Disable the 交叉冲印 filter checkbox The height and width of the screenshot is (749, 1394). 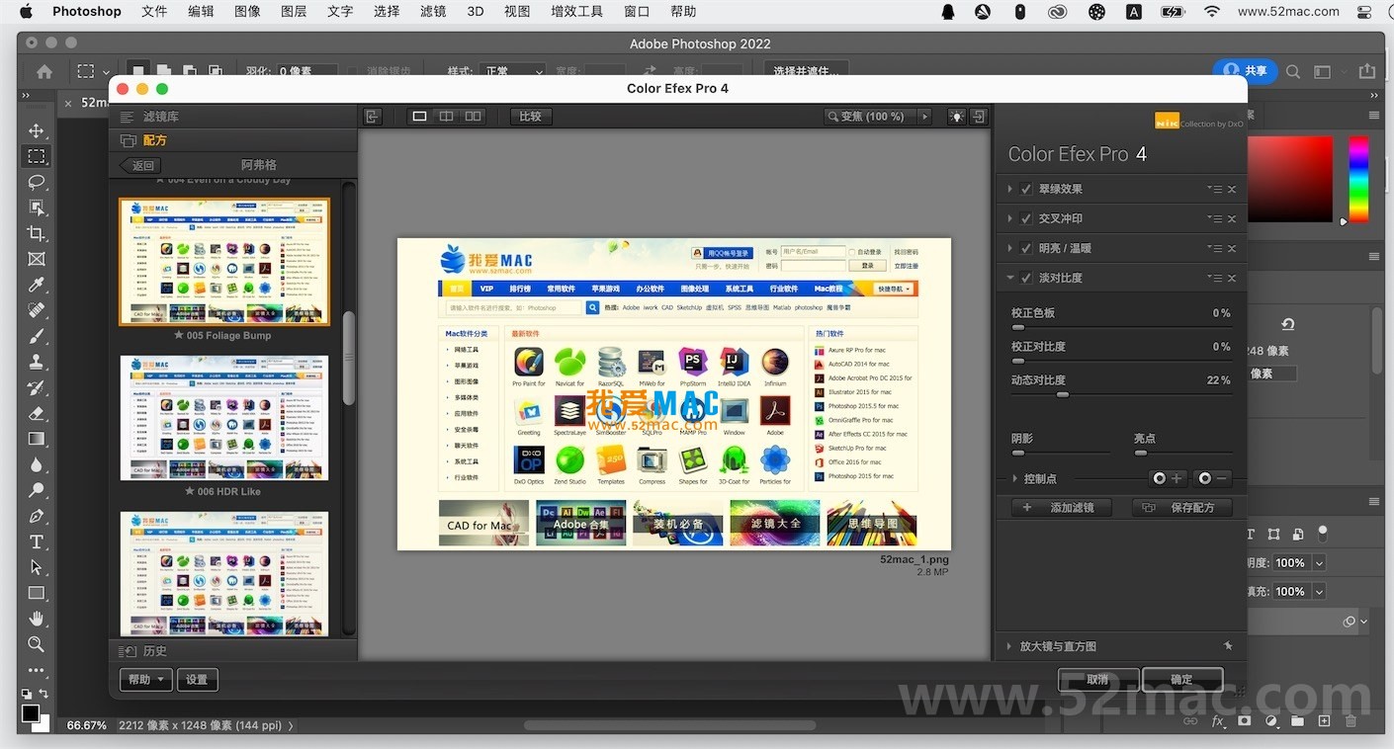(1026, 218)
